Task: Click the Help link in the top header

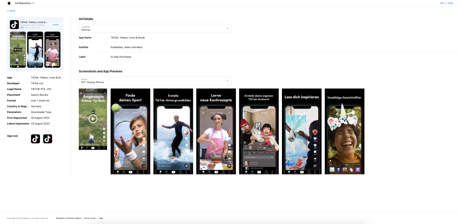Action: (x=450, y=3)
